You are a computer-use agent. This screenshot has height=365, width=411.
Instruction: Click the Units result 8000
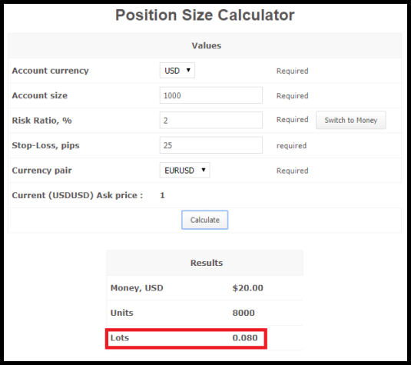pyautogui.click(x=244, y=313)
